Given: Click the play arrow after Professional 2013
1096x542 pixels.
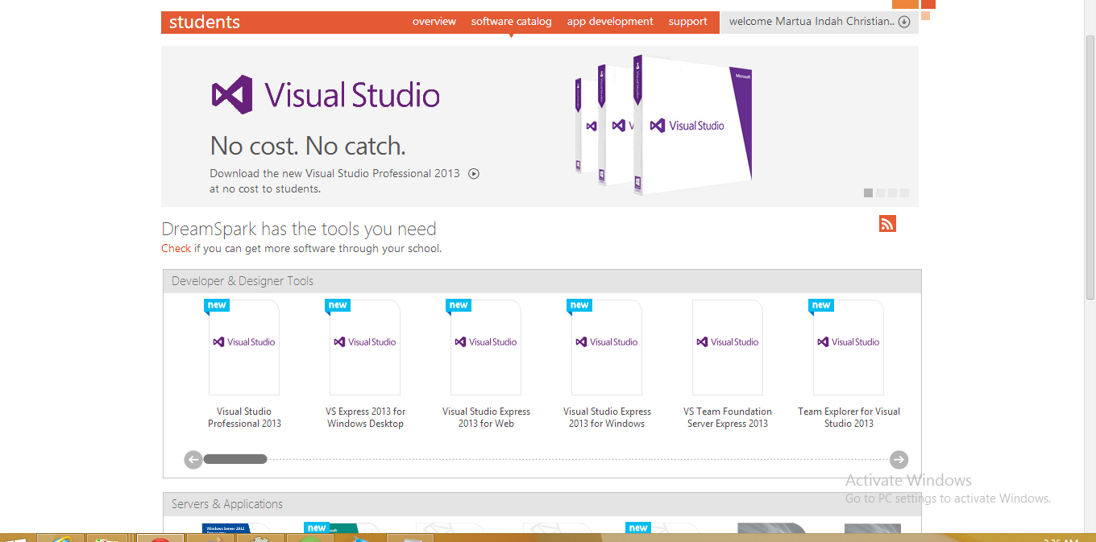Looking at the screenshot, I should [474, 173].
